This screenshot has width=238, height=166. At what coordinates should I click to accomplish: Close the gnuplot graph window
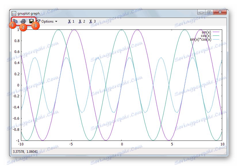click(220, 12)
